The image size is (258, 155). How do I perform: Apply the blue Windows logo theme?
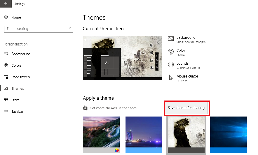coord(228,132)
